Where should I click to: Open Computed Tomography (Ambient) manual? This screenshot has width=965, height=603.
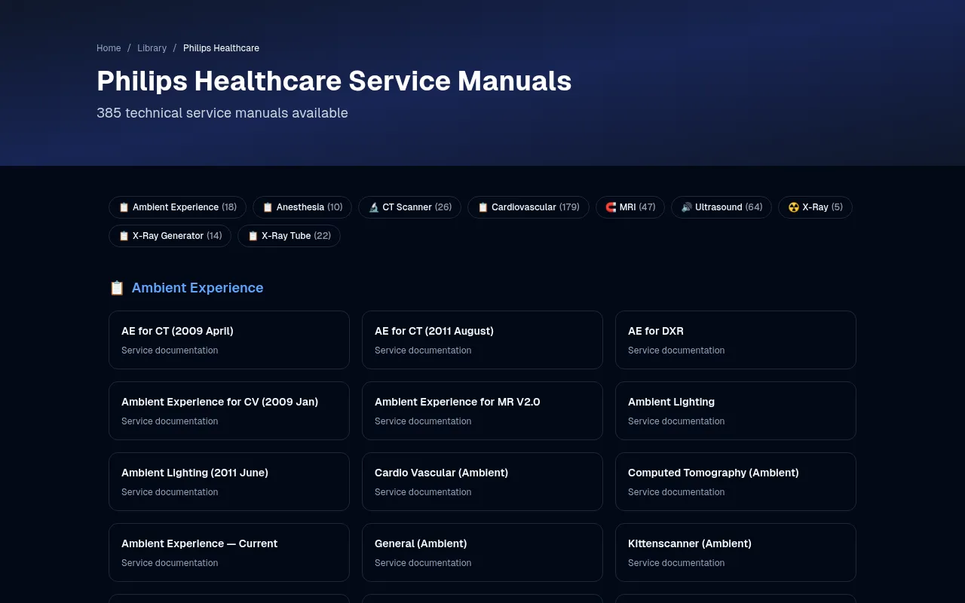(736, 482)
